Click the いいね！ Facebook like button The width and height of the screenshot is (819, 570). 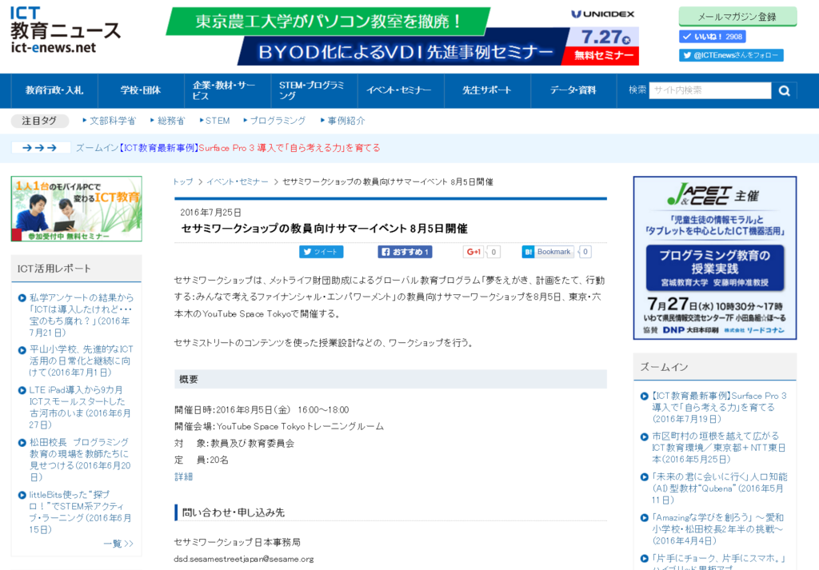tap(712, 37)
